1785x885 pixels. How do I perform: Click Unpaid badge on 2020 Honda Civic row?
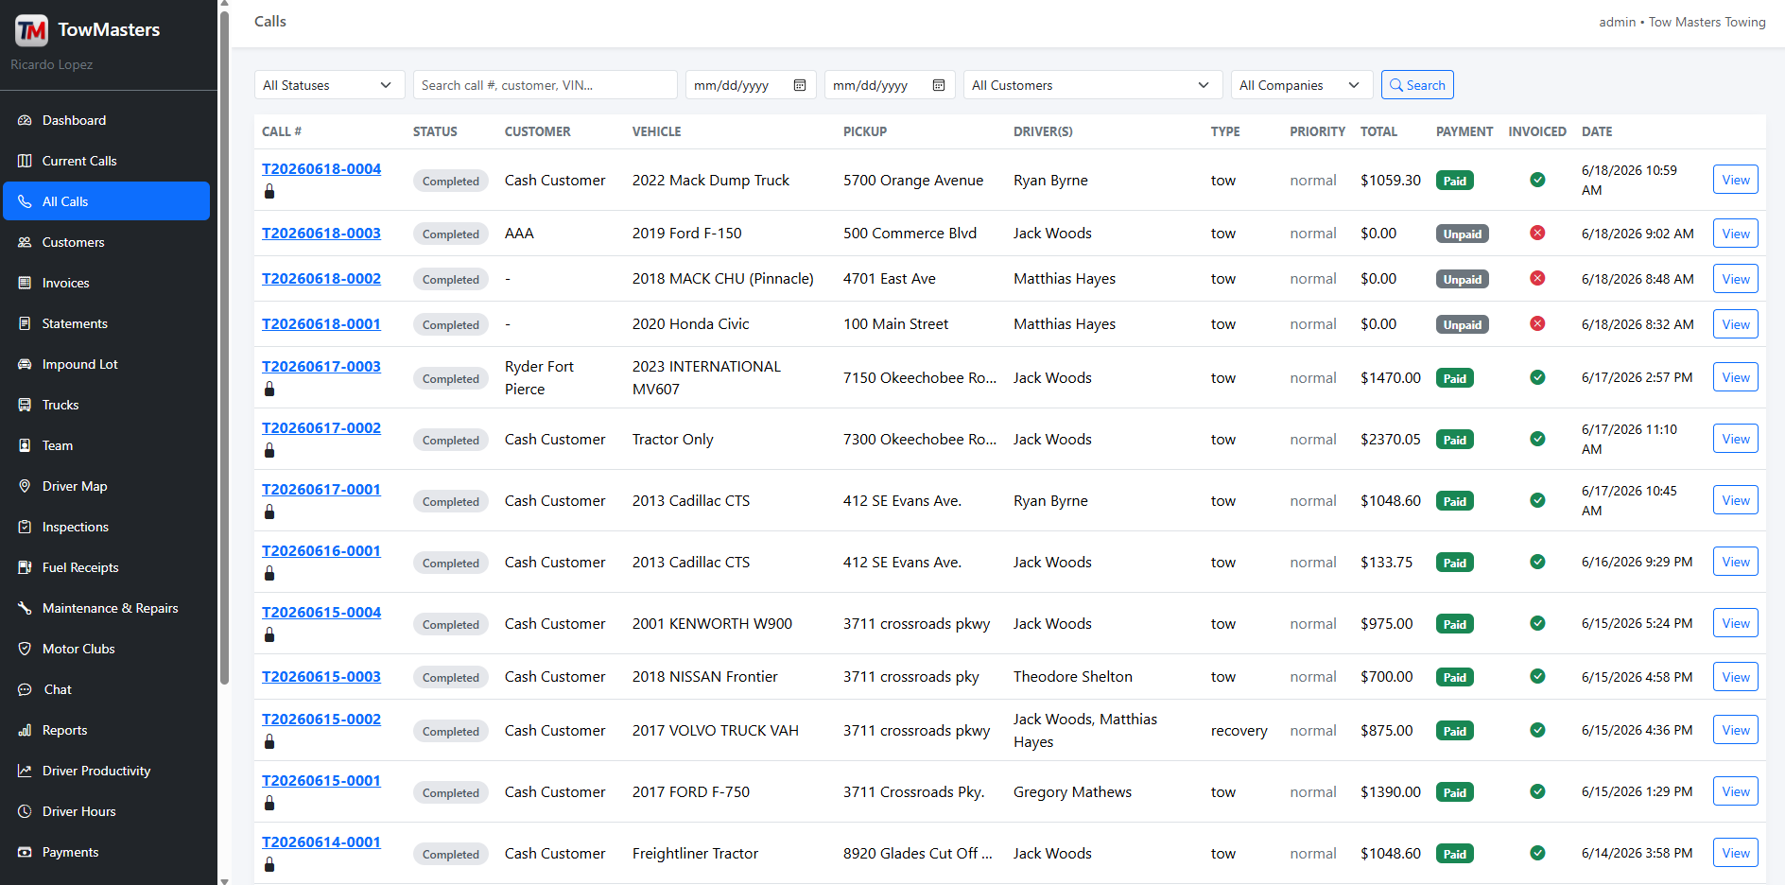[1462, 324]
